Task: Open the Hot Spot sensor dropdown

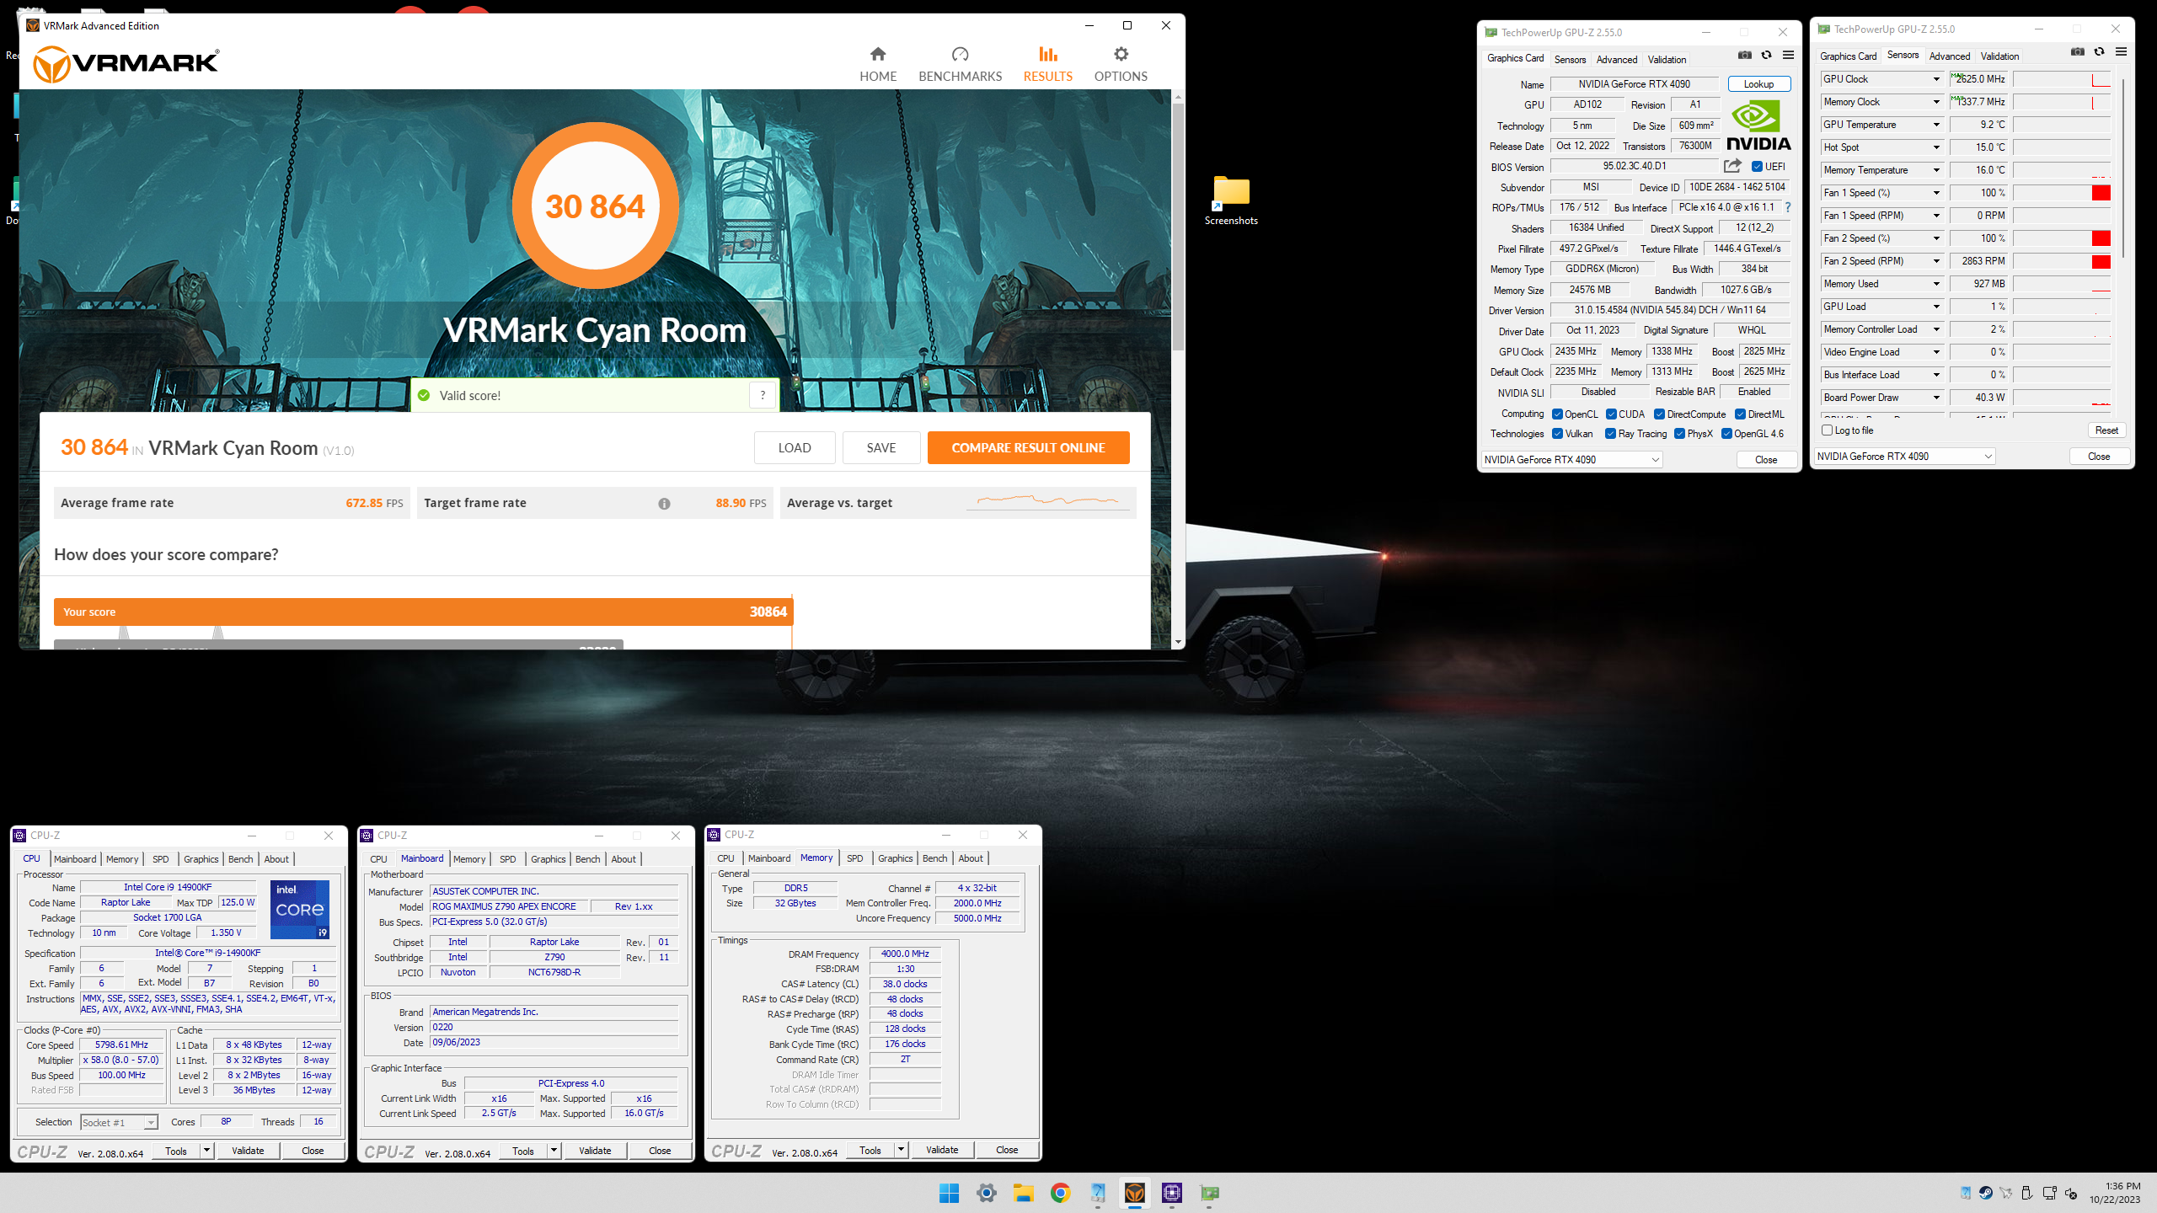Action: (x=1935, y=147)
